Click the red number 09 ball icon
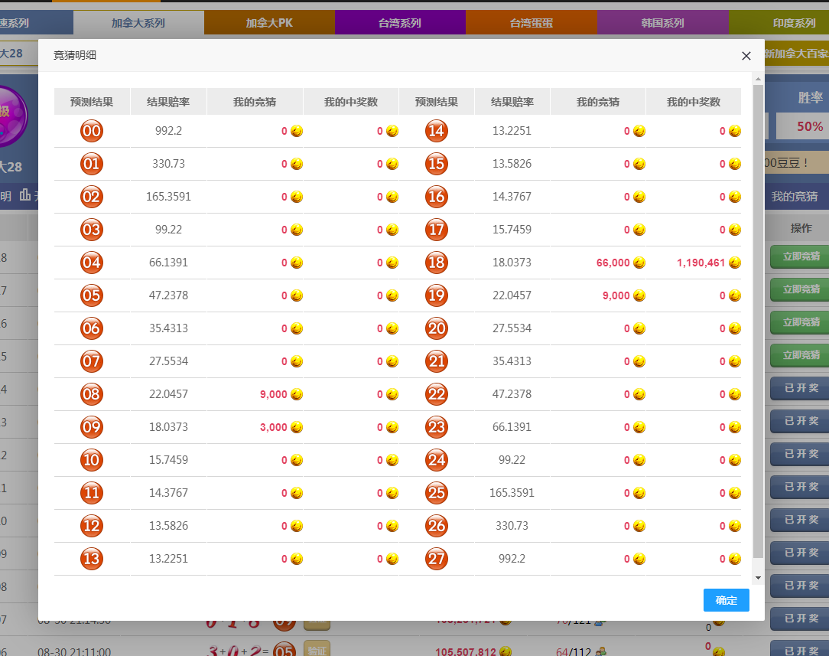This screenshot has height=656, width=829. [92, 427]
